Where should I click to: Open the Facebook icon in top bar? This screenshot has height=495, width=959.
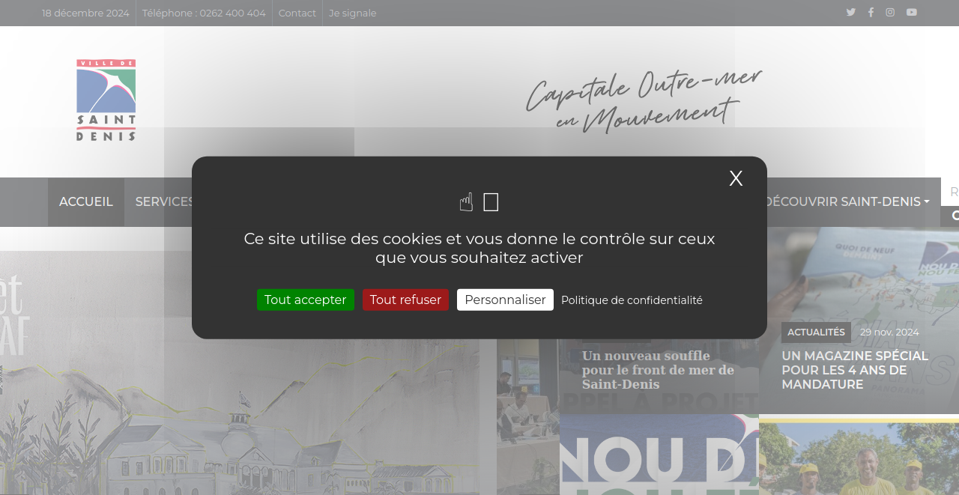pyautogui.click(x=871, y=12)
